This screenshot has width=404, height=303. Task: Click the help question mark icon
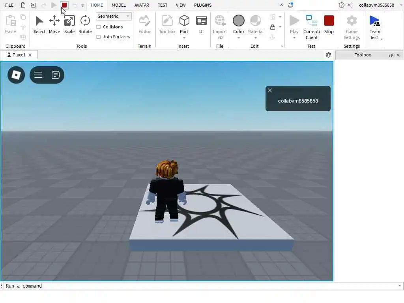click(x=341, y=5)
